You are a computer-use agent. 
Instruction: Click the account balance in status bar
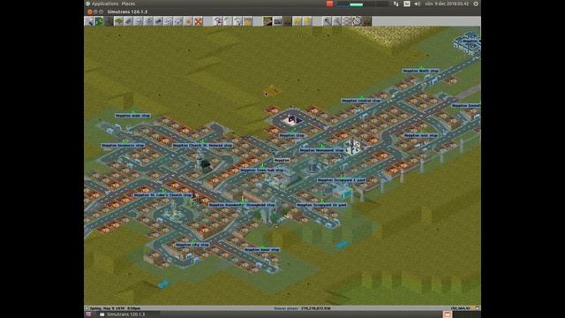[x=316, y=308]
